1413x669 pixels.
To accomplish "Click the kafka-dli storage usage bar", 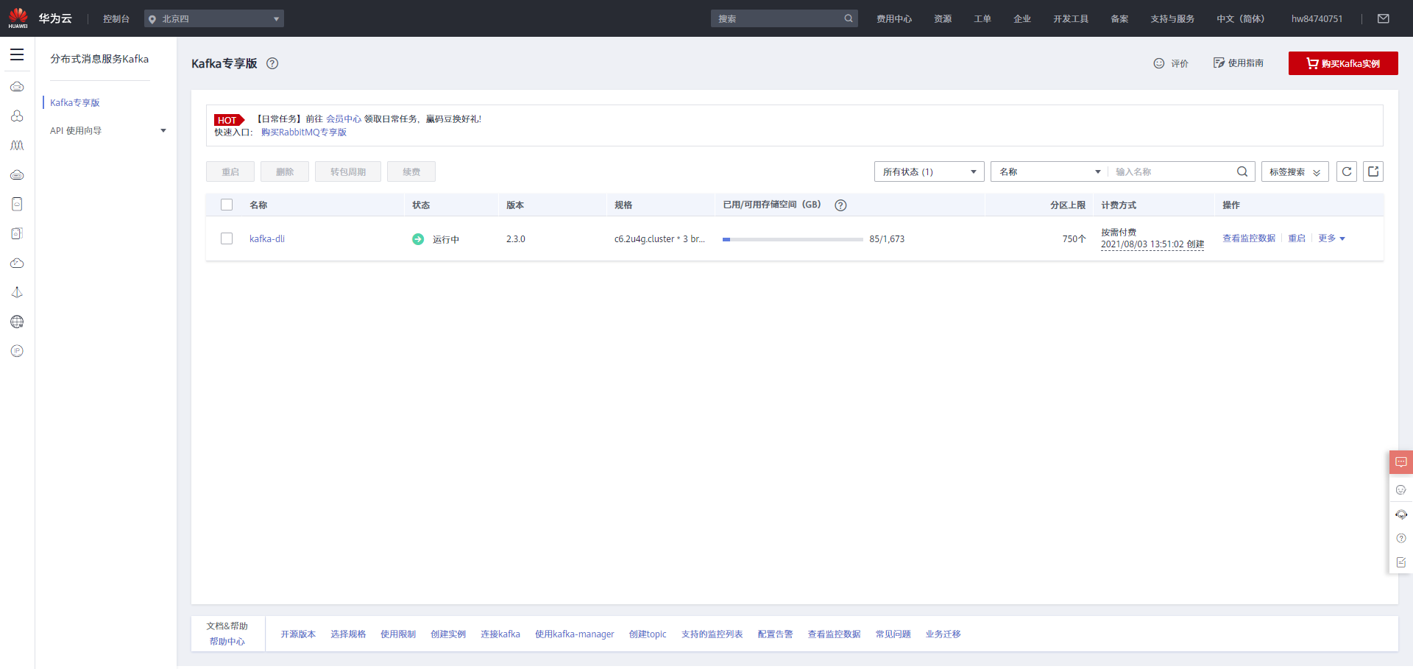I will pyautogui.click(x=793, y=239).
